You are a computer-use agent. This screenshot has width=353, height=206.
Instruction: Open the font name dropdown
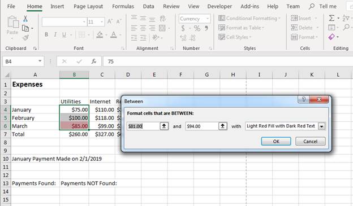[x=84, y=22]
